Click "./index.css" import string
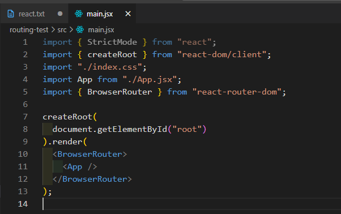This screenshot has height=214, width=341. (110, 67)
